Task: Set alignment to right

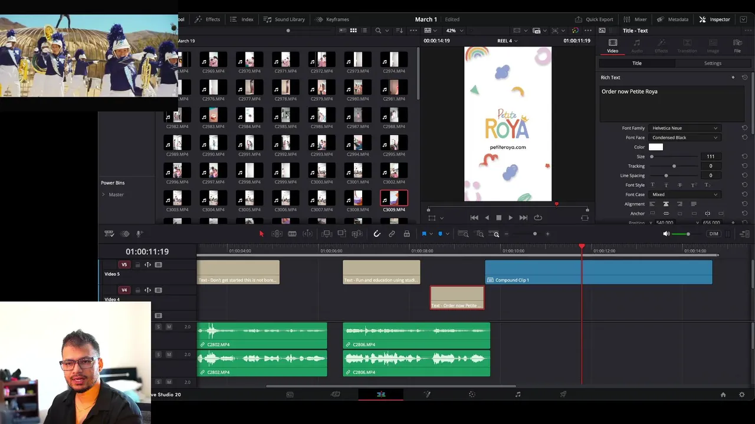Action: point(679,204)
